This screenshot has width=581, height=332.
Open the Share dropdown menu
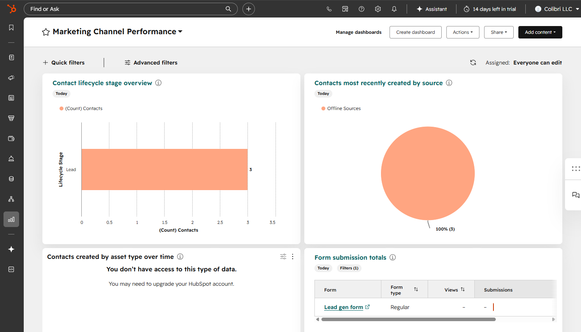(x=499, y=32)
